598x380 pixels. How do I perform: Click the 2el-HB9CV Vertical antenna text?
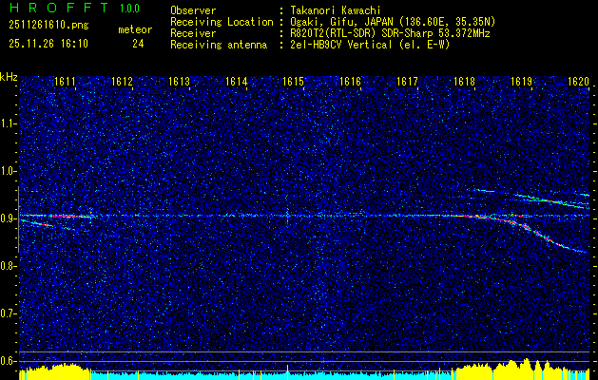[x=370, y=45]
